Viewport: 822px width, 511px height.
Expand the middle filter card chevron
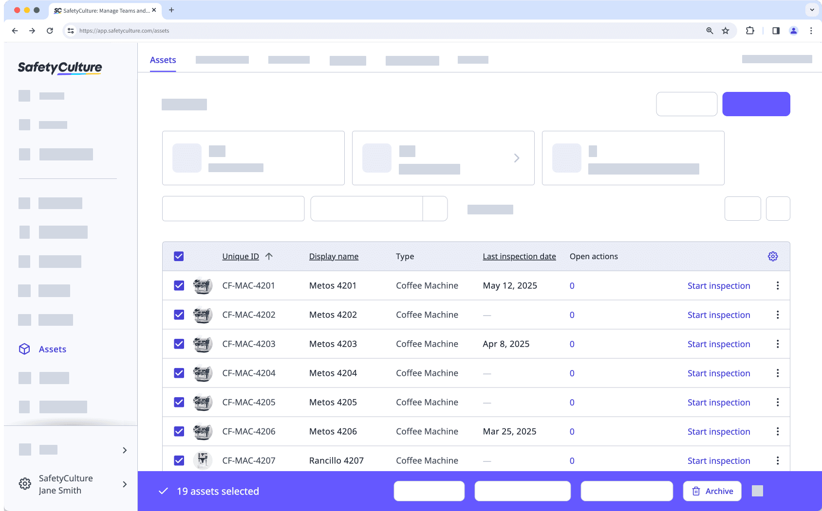[516, 158]
